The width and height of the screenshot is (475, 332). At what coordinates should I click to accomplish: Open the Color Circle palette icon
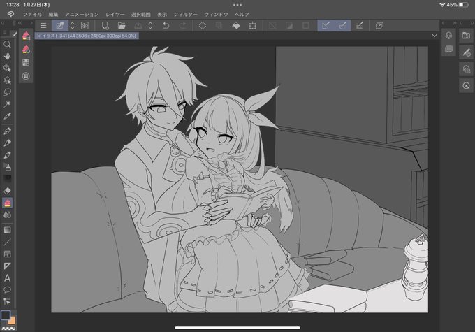(26, 75)
